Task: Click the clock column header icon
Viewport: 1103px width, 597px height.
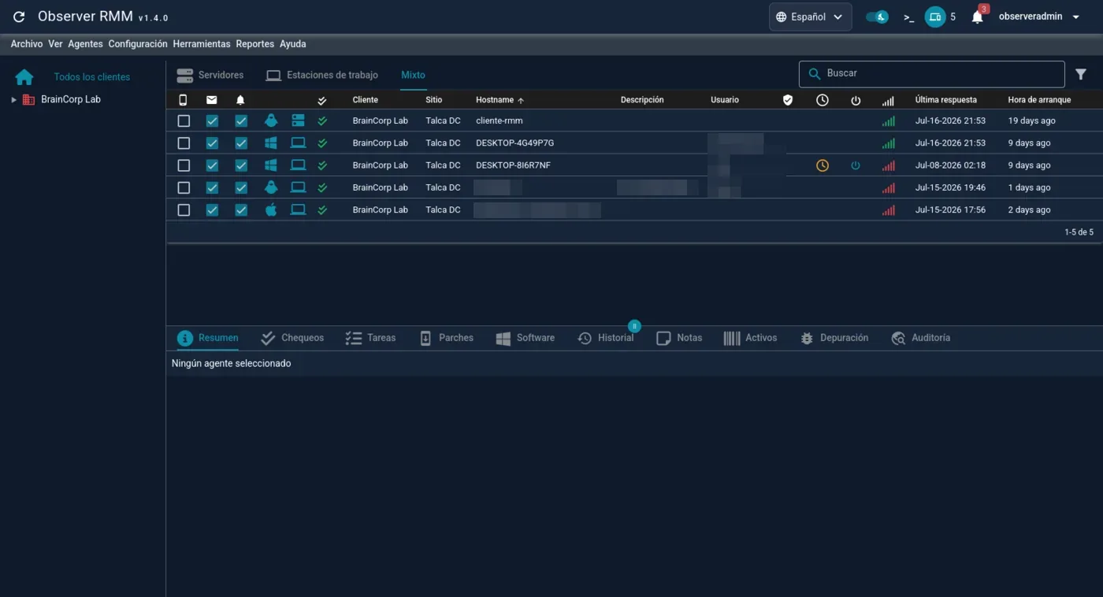Action: (x=822, y=100)
